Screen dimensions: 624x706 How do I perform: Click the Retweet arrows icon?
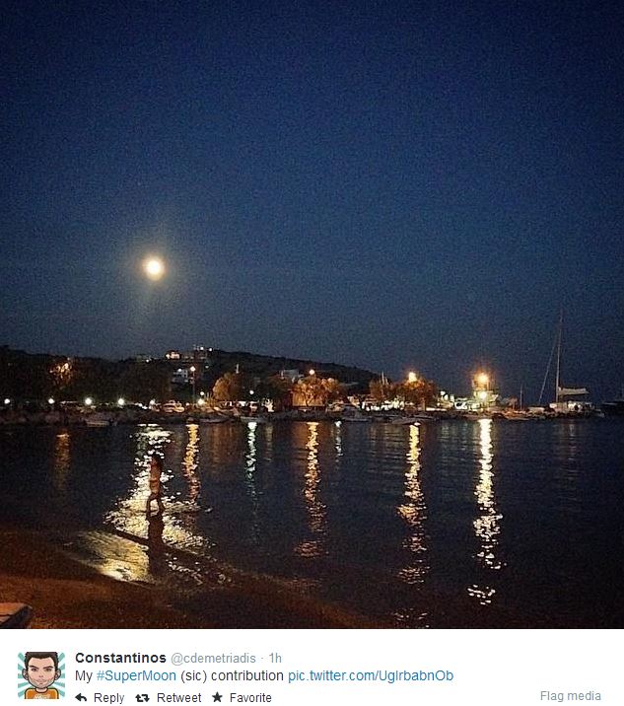tap(142, 698)
